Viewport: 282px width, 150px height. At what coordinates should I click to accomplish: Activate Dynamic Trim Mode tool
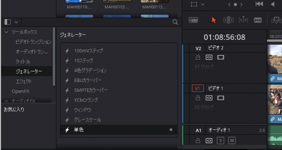coord(243,20)
